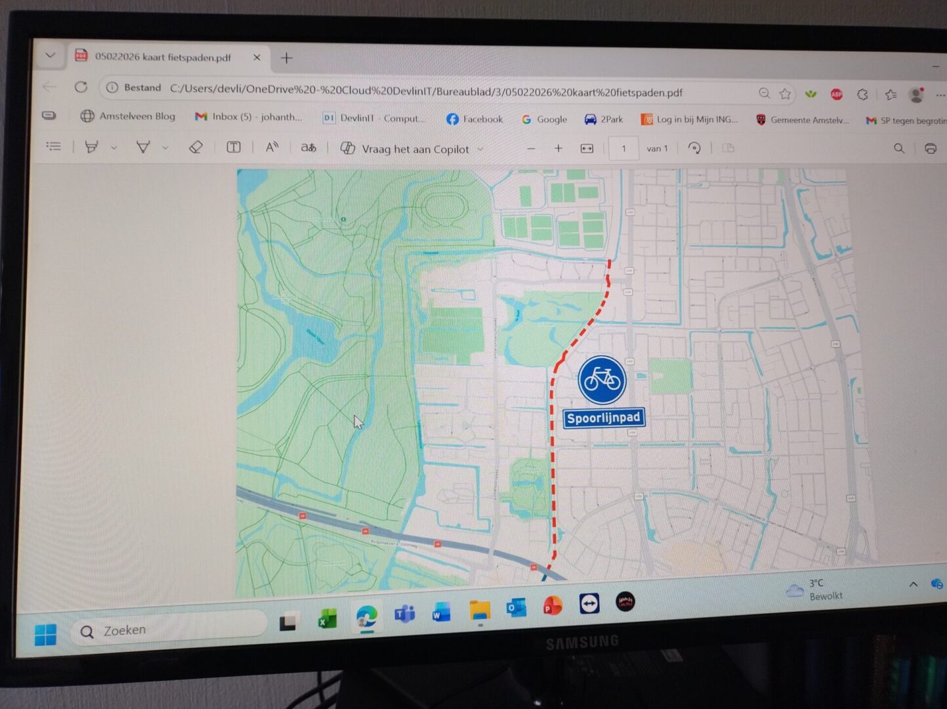The height and width of the screenshot is (709, 947).
Task: Select the Eraser tool in PDF toolbar
Action: coord(196,147)
